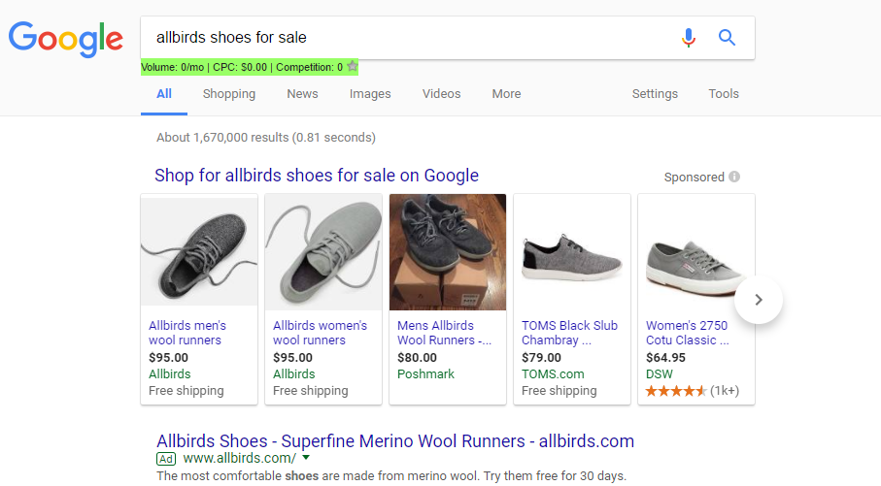Click inside the search query field
Viewport: 881px width, 486px height.
coord(410,38)
